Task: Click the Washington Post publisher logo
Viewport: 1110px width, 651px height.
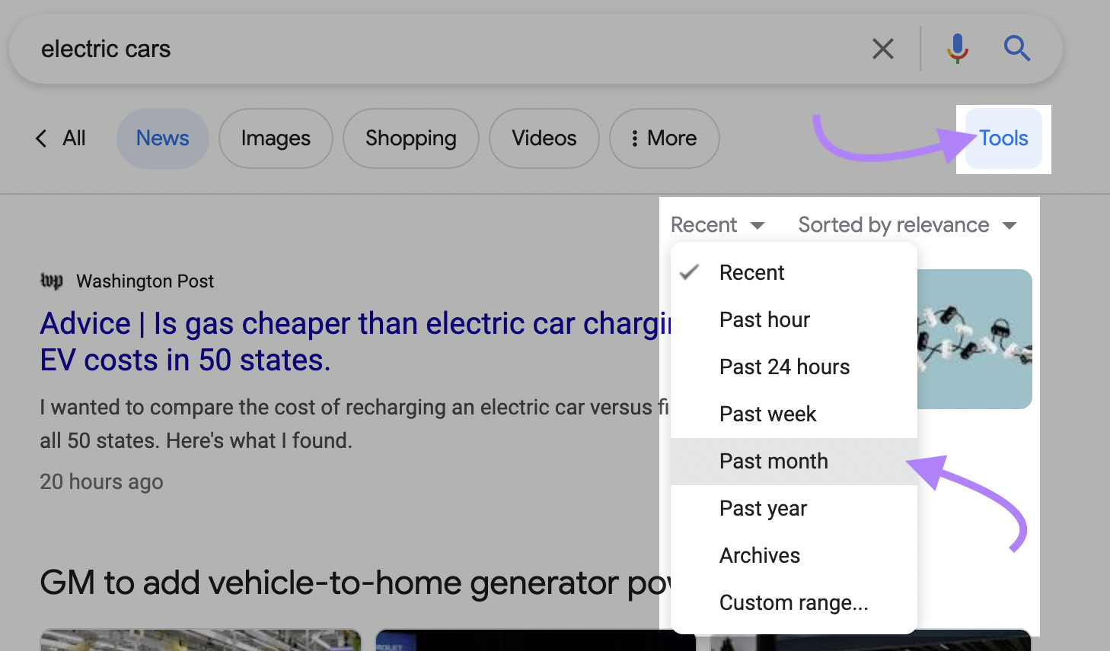Action: tap(50, 280)
